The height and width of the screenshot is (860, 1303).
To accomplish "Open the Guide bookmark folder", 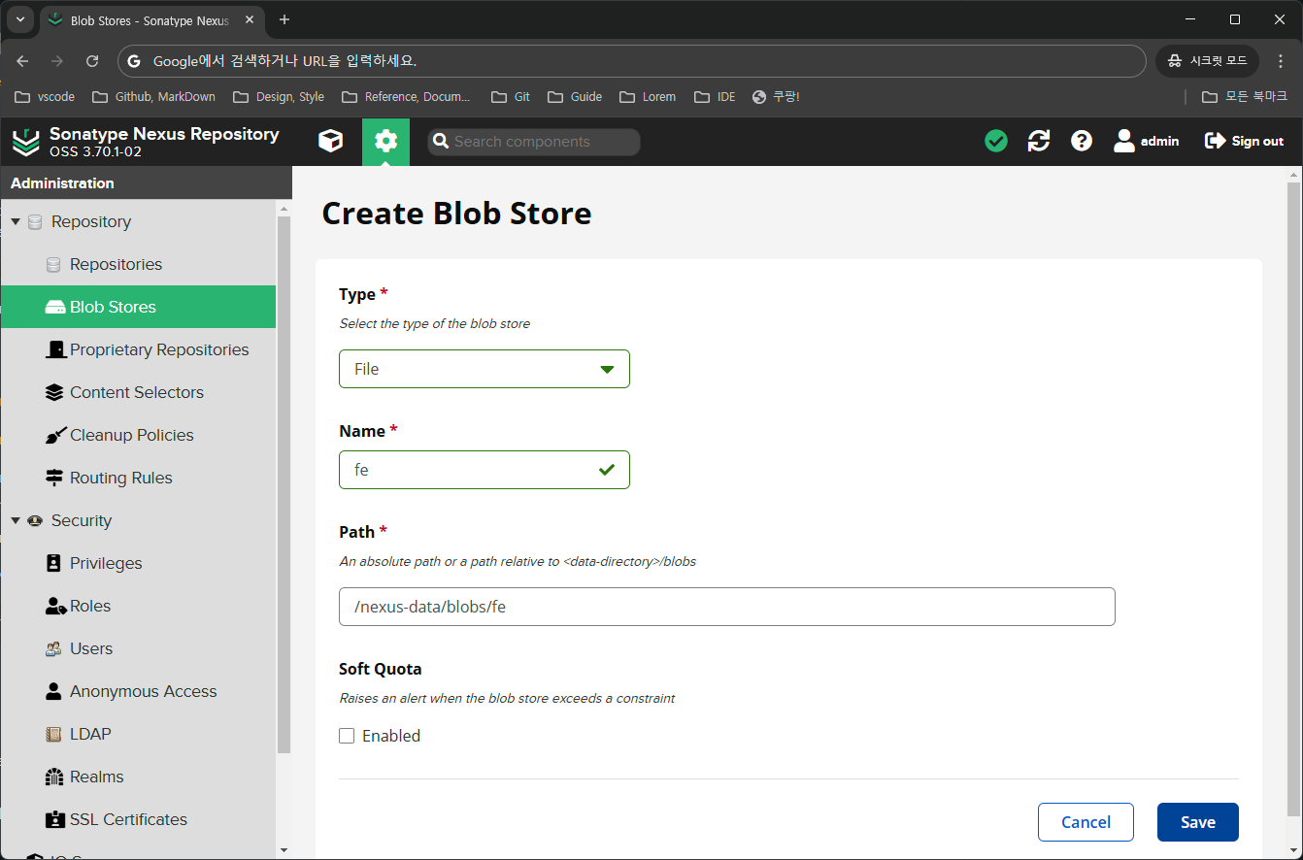I will (x=575, y=96).
